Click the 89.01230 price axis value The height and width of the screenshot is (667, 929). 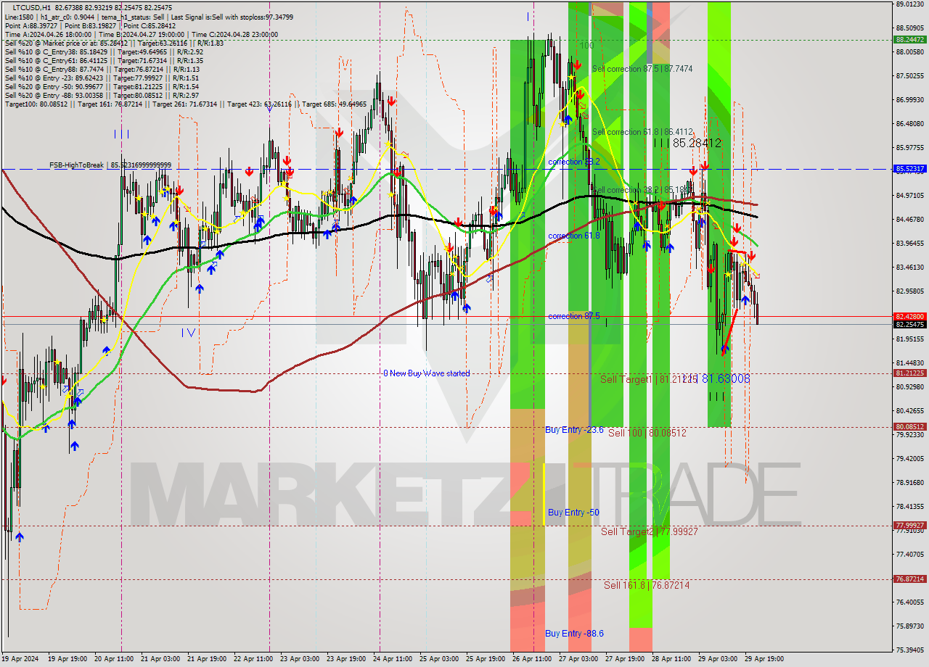(909, 4)
